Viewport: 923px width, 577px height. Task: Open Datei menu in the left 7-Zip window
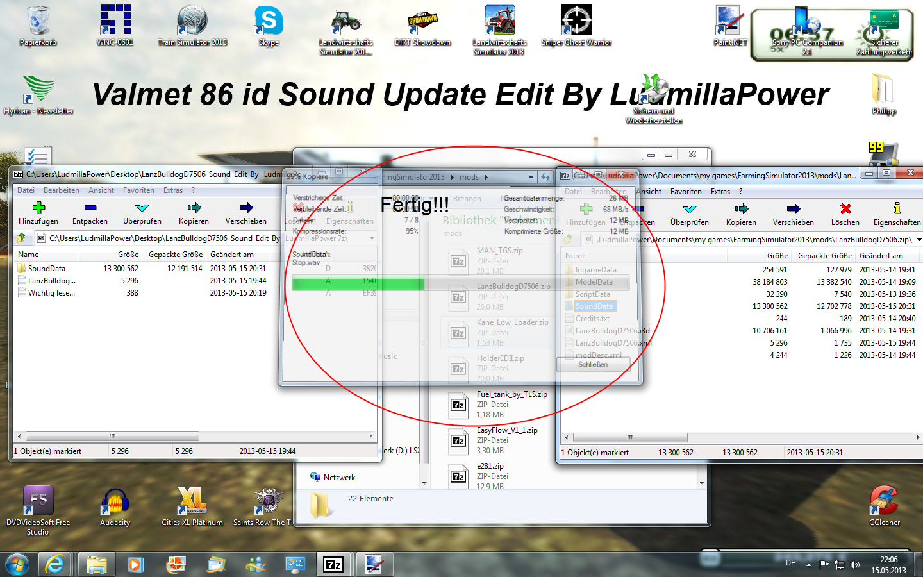coord(26,190)
